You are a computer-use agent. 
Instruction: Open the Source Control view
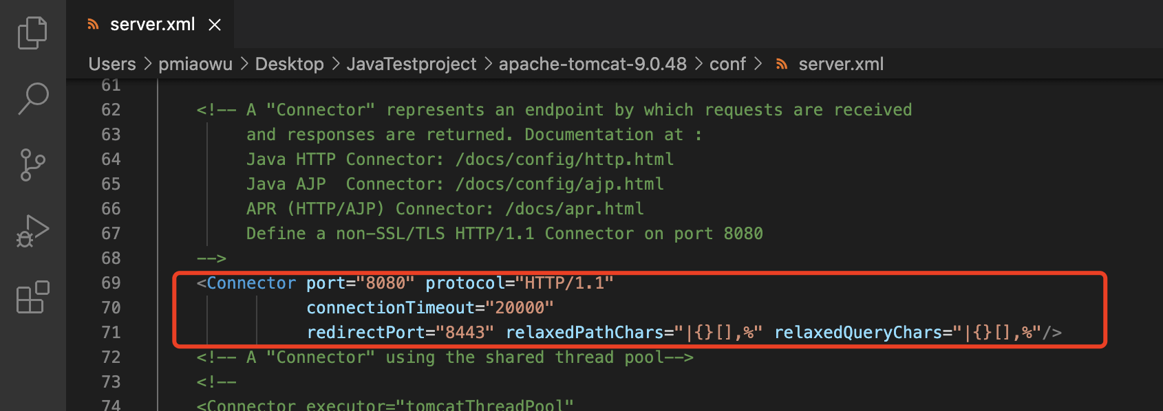[x=32, y=165]
